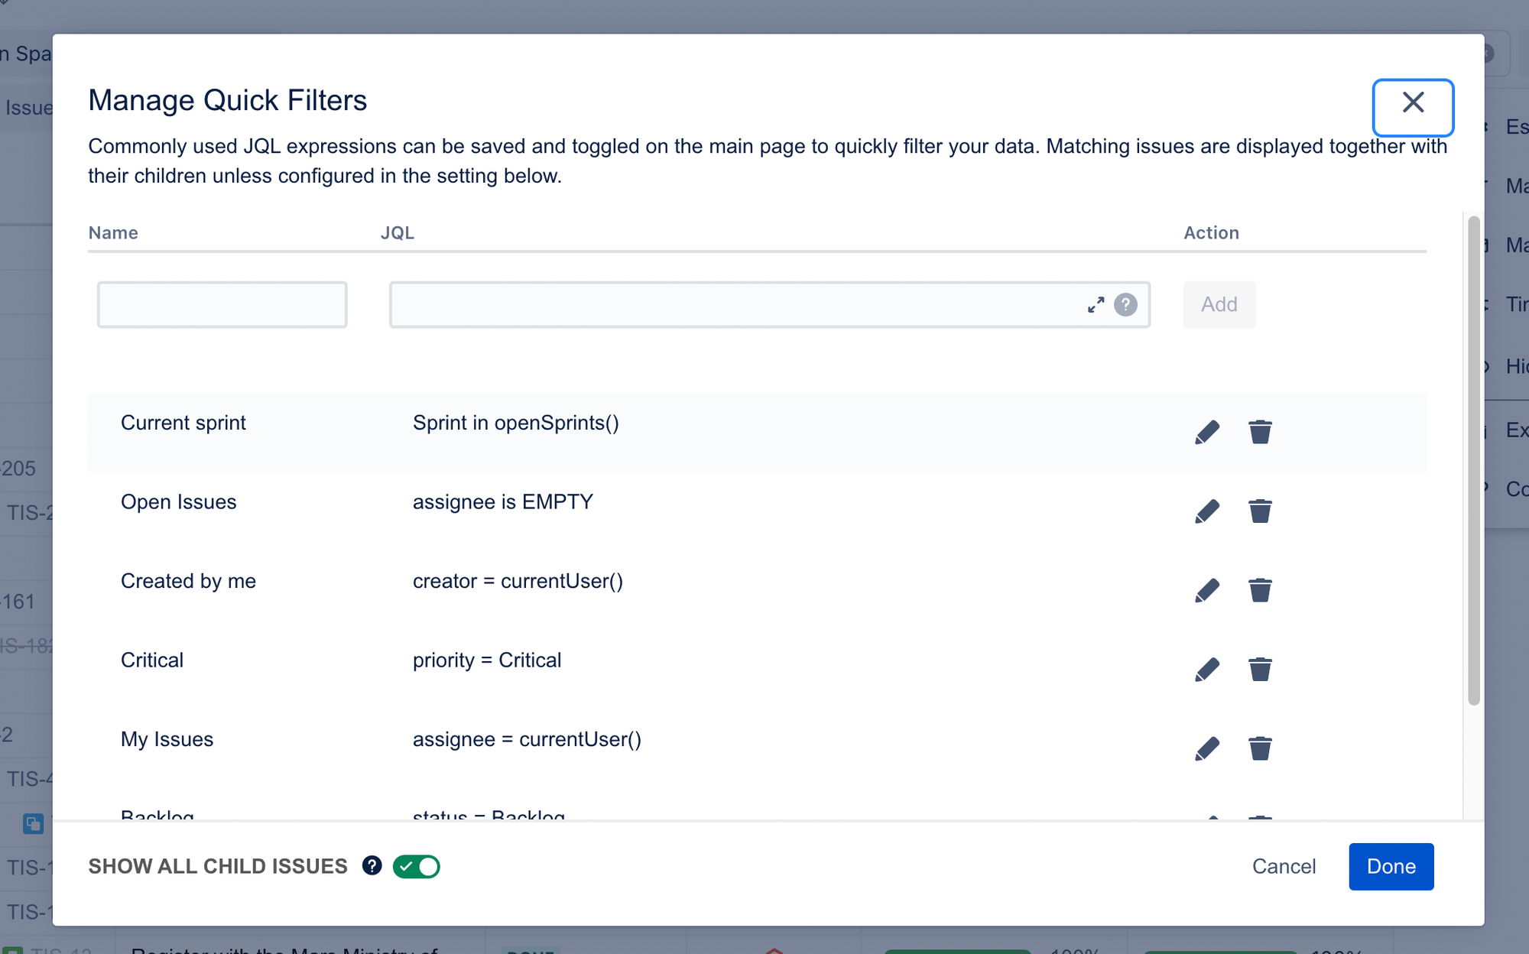Open help for Show All Child Issues
The height and width of the screenshot is (954, 1529).
point(372,865)
